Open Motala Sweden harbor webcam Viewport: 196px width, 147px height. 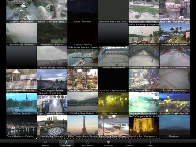click(x=83, y=58)
